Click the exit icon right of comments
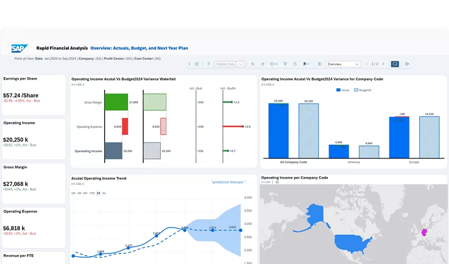The height and width of the screenshot is (264, 449). (407, 64)
